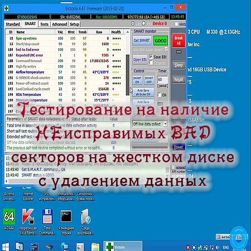
Task: Toggle the Save BIN checkbox
Action: click(x=151, y=56)
